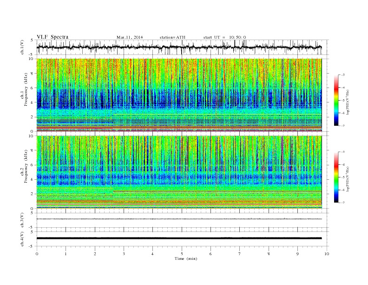Click the "8" tick on the time axis
The image size is (368, 285).
coord(269,254)
